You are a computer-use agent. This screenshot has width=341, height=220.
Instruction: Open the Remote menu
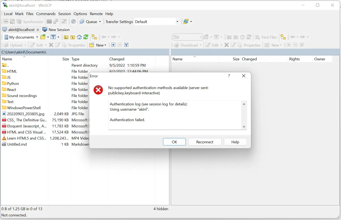pyautogui.click(x=96, y=14)
